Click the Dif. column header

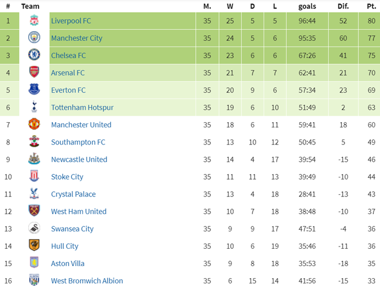point(343,6)
